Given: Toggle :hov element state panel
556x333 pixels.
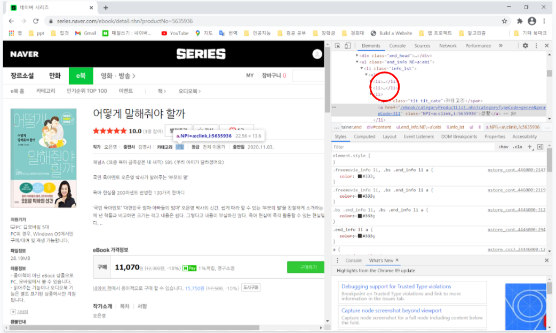Looking at the screenshot, I should pos(504,147).
